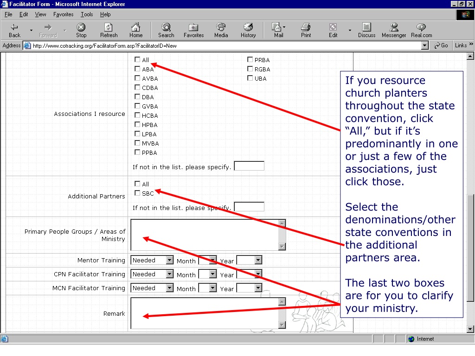Click Primary People Groups scroll up arrow

pos(282,223)
